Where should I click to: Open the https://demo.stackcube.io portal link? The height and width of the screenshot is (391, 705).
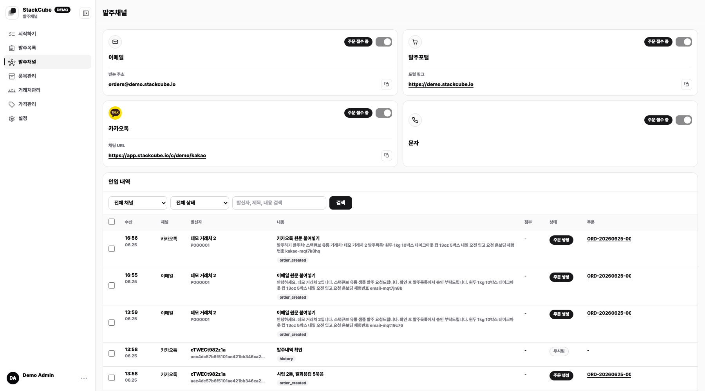pyautogui.click(x=441, y=84)
